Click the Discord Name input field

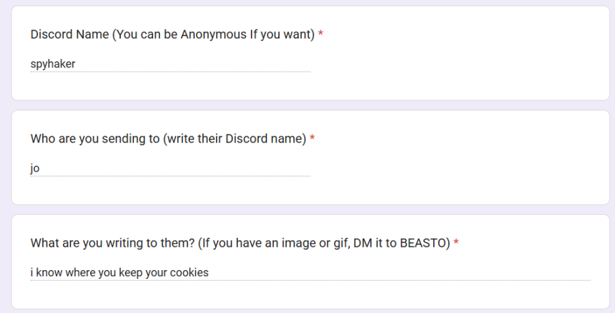click(170, 64)
